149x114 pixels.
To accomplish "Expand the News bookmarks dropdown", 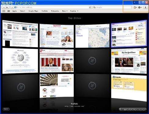I will [x=65, y=11].
